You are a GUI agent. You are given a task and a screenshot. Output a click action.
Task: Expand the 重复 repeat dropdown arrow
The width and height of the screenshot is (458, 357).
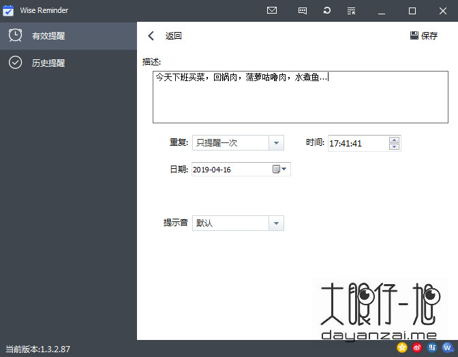point(276,143)
